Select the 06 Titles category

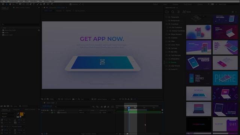[x=171, y=41]
